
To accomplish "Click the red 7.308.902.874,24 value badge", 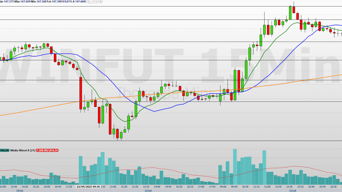I will click(x=47, y=150).
